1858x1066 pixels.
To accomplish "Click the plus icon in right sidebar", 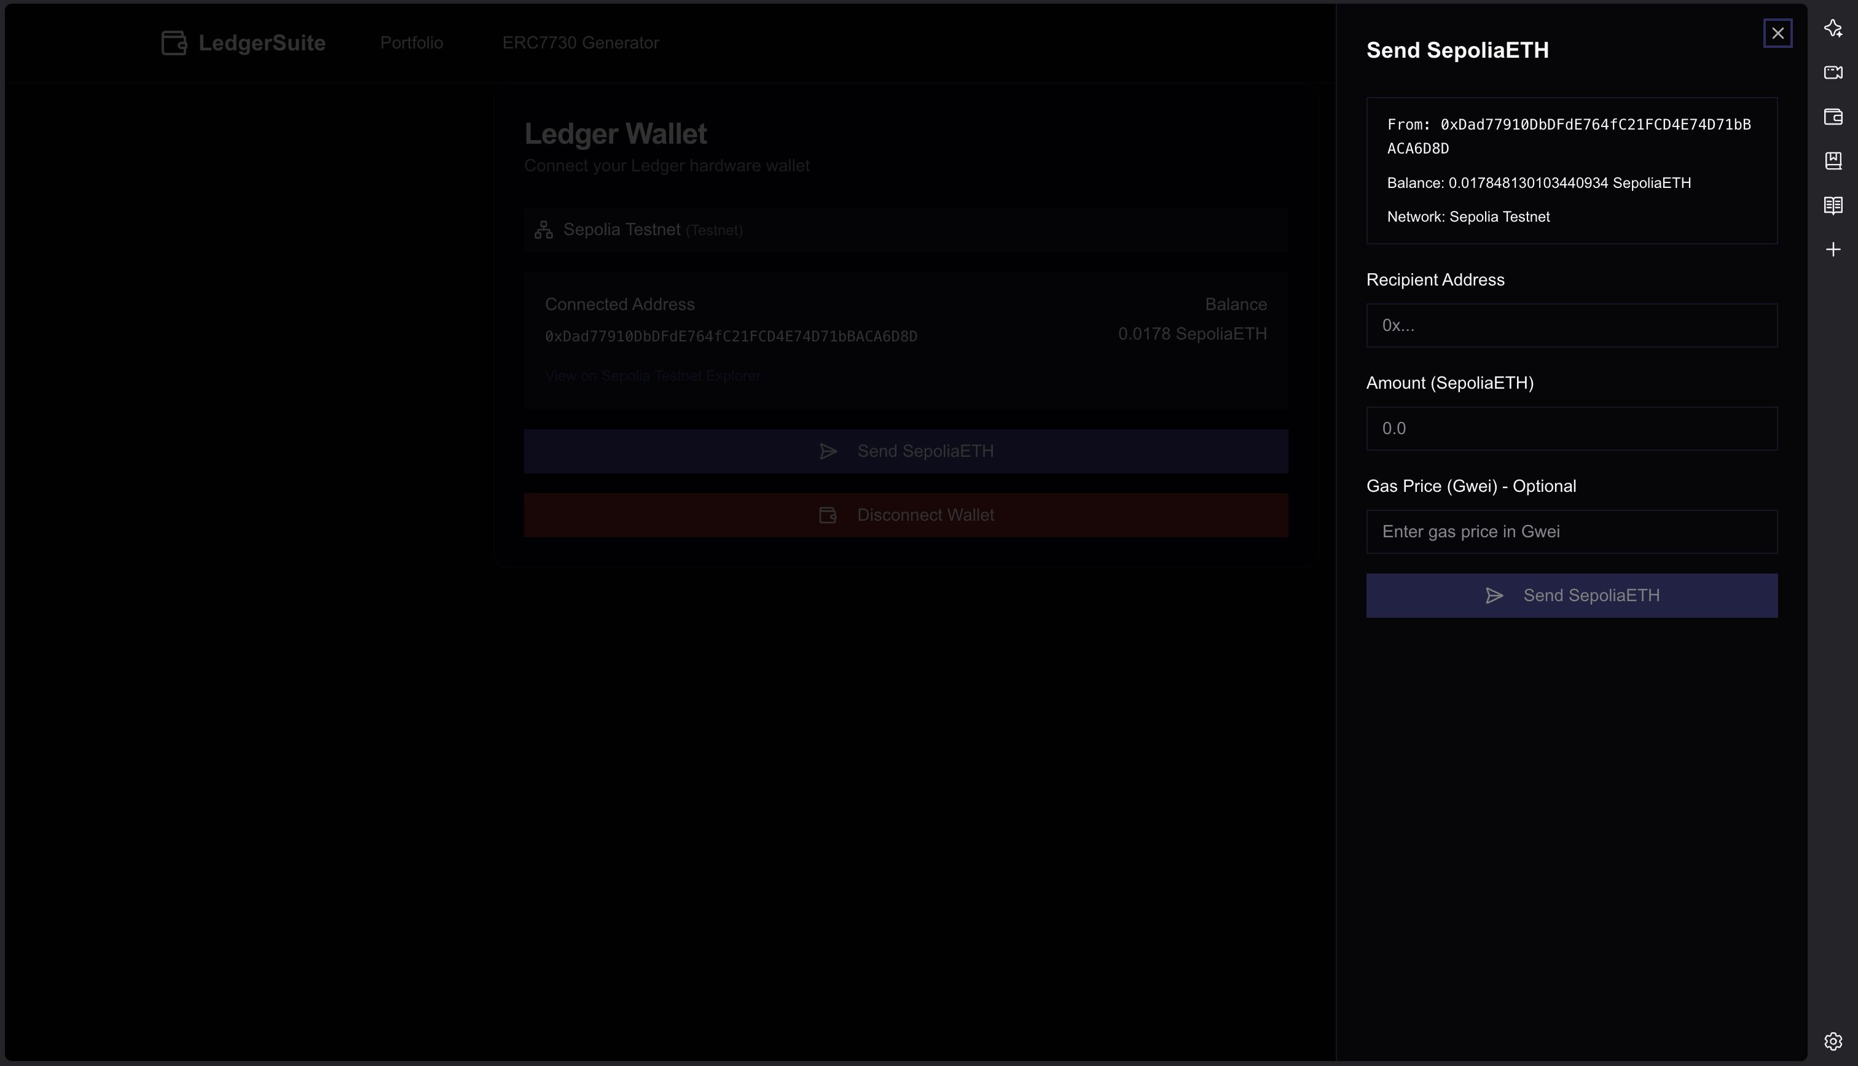I will click(1833, 250).
